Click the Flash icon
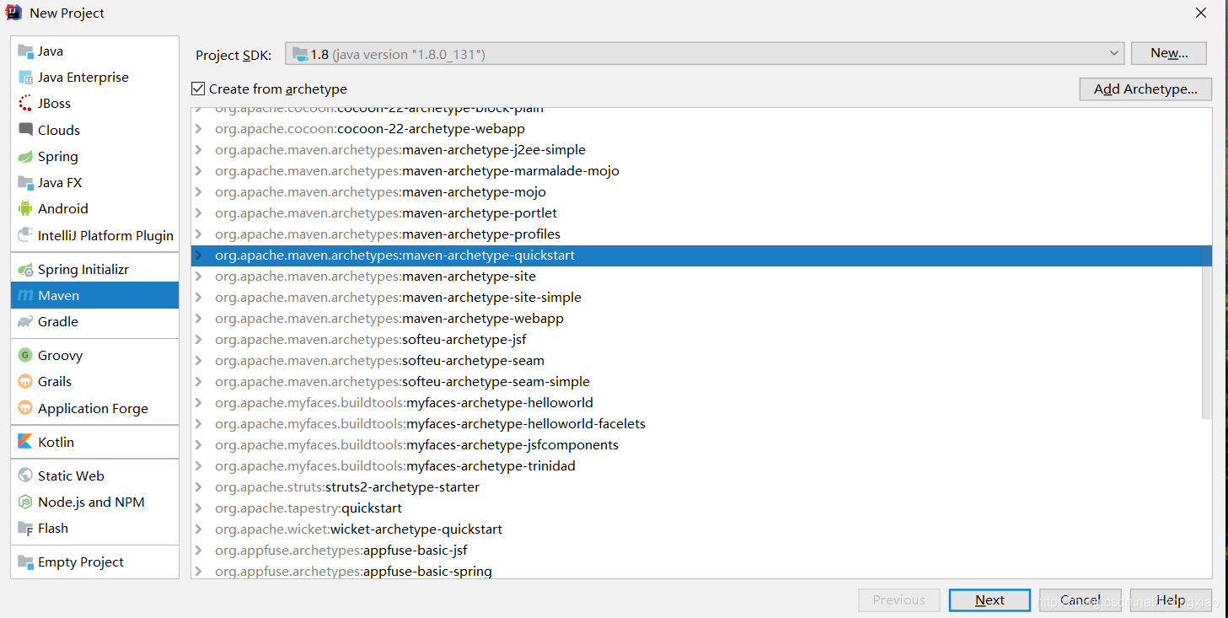Viewport: 1228px width, 618px height. click(25, 528)
